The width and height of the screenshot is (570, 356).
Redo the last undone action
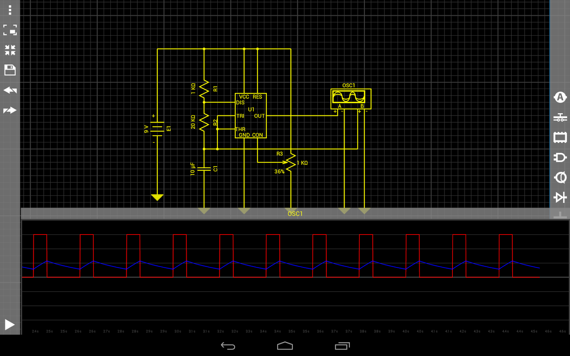coord(10,110)
